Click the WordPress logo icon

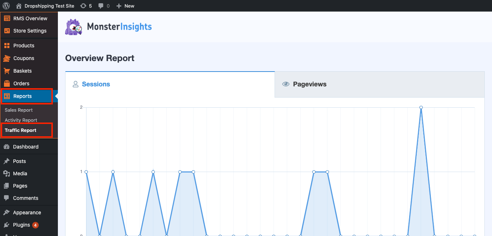tap(6, 6)
